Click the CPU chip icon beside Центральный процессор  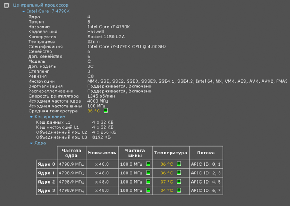pos(7,5)
